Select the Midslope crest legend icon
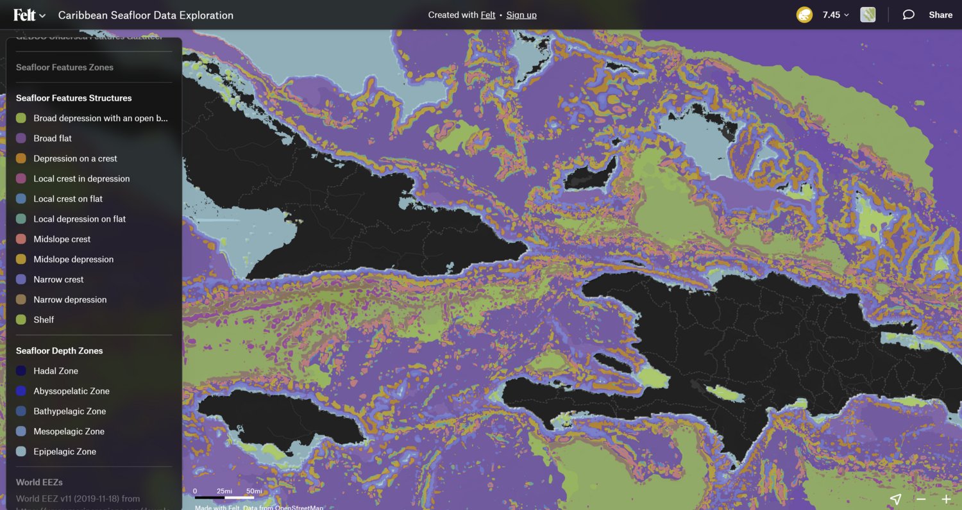The height and width of the screenshot is (510, 962). pyautogui.click(x=21, y=239)
